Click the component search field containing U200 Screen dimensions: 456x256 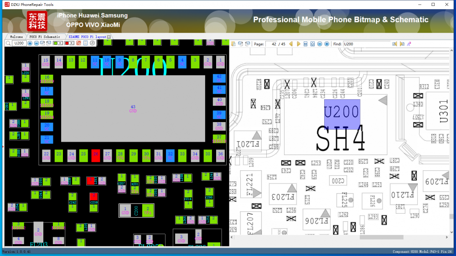(19, 43)
